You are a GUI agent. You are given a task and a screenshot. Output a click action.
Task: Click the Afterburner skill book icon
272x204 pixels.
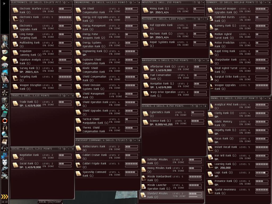tap(146, 68)
